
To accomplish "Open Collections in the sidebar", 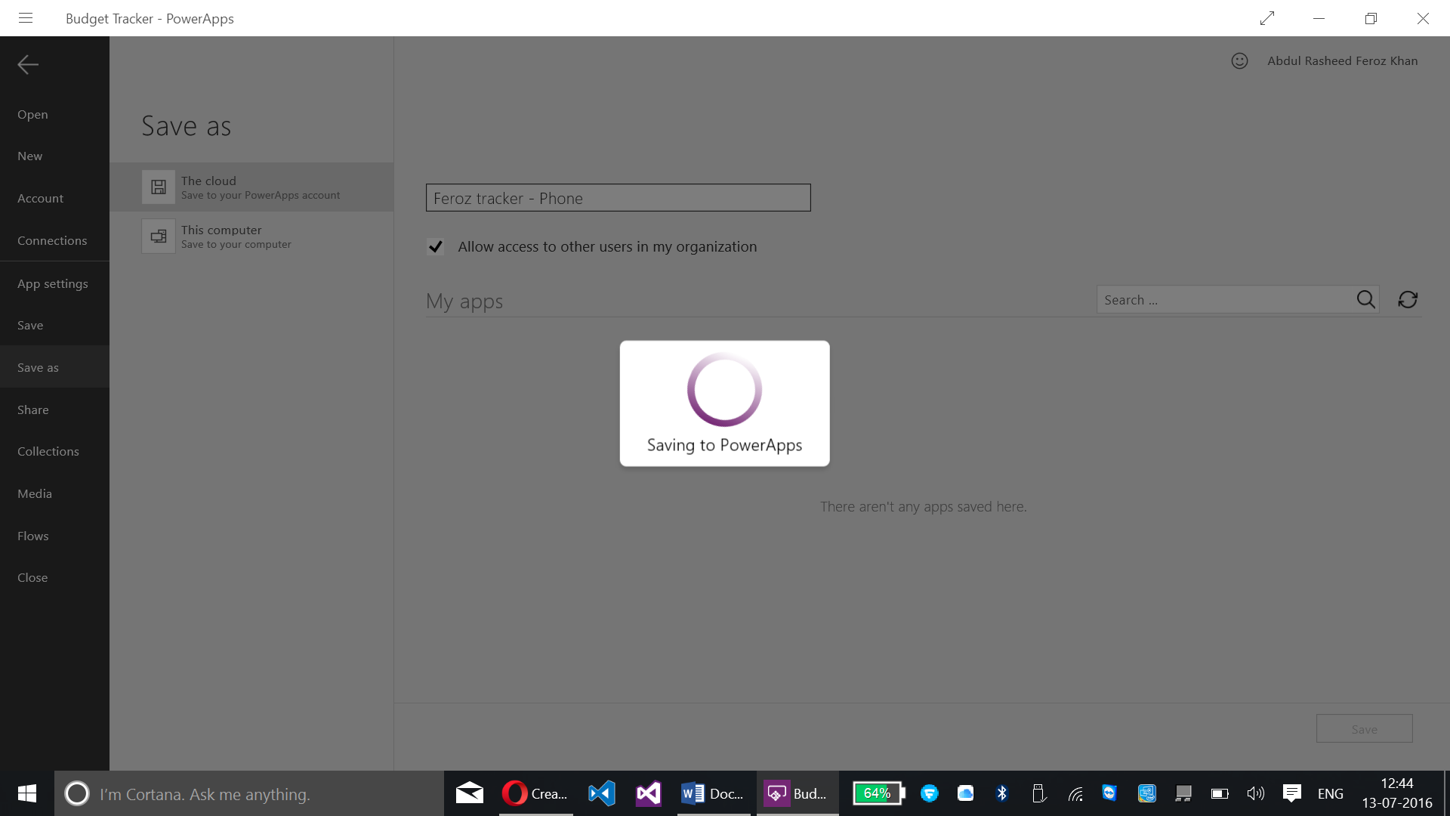I will (x=54, y=452).
